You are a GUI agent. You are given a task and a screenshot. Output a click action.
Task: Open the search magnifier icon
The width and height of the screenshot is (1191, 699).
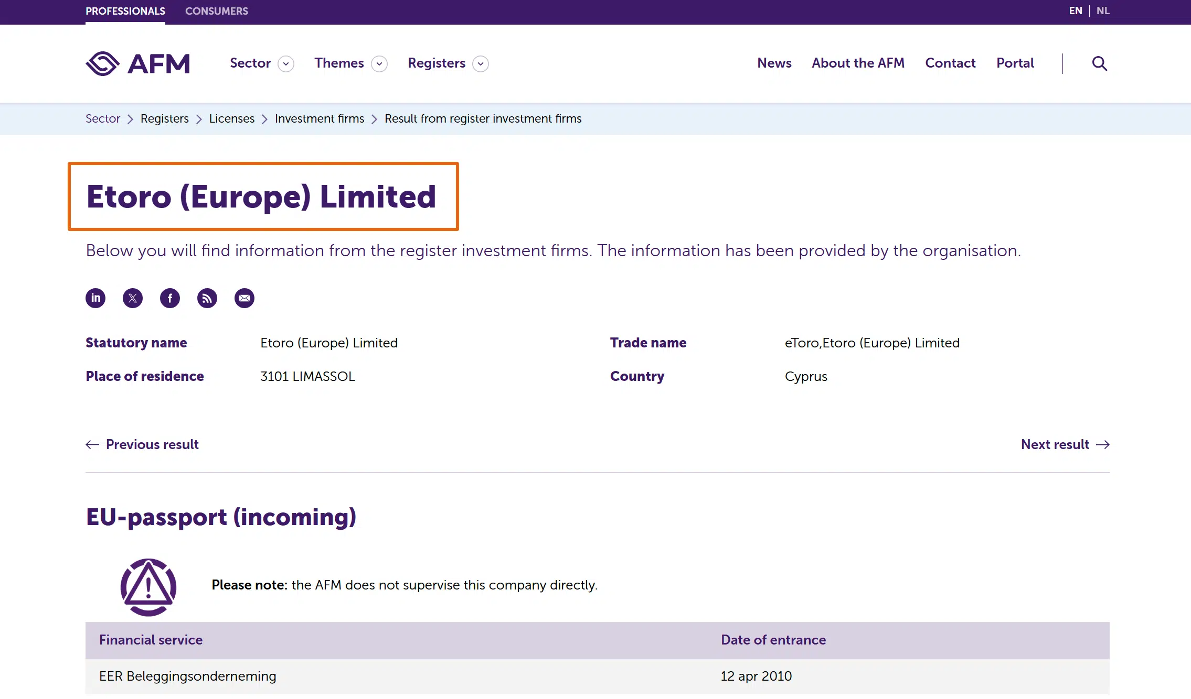[x=1100, y=63]
